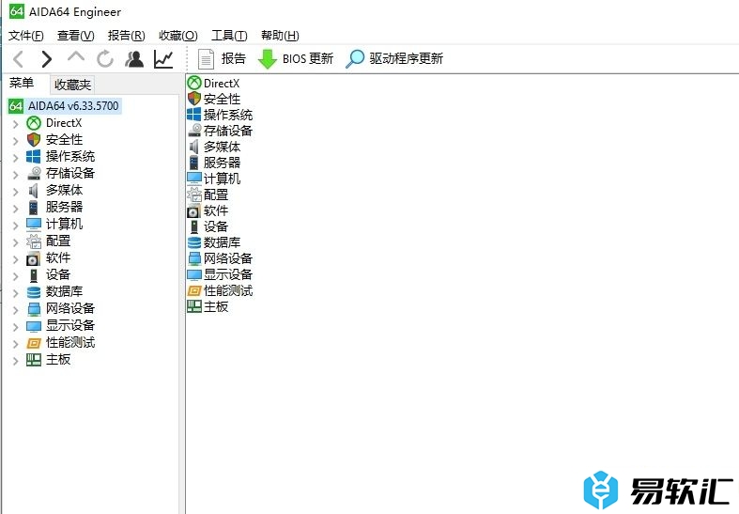
Task: Expand the 配置 tree node
Action: tap(16, 241)
